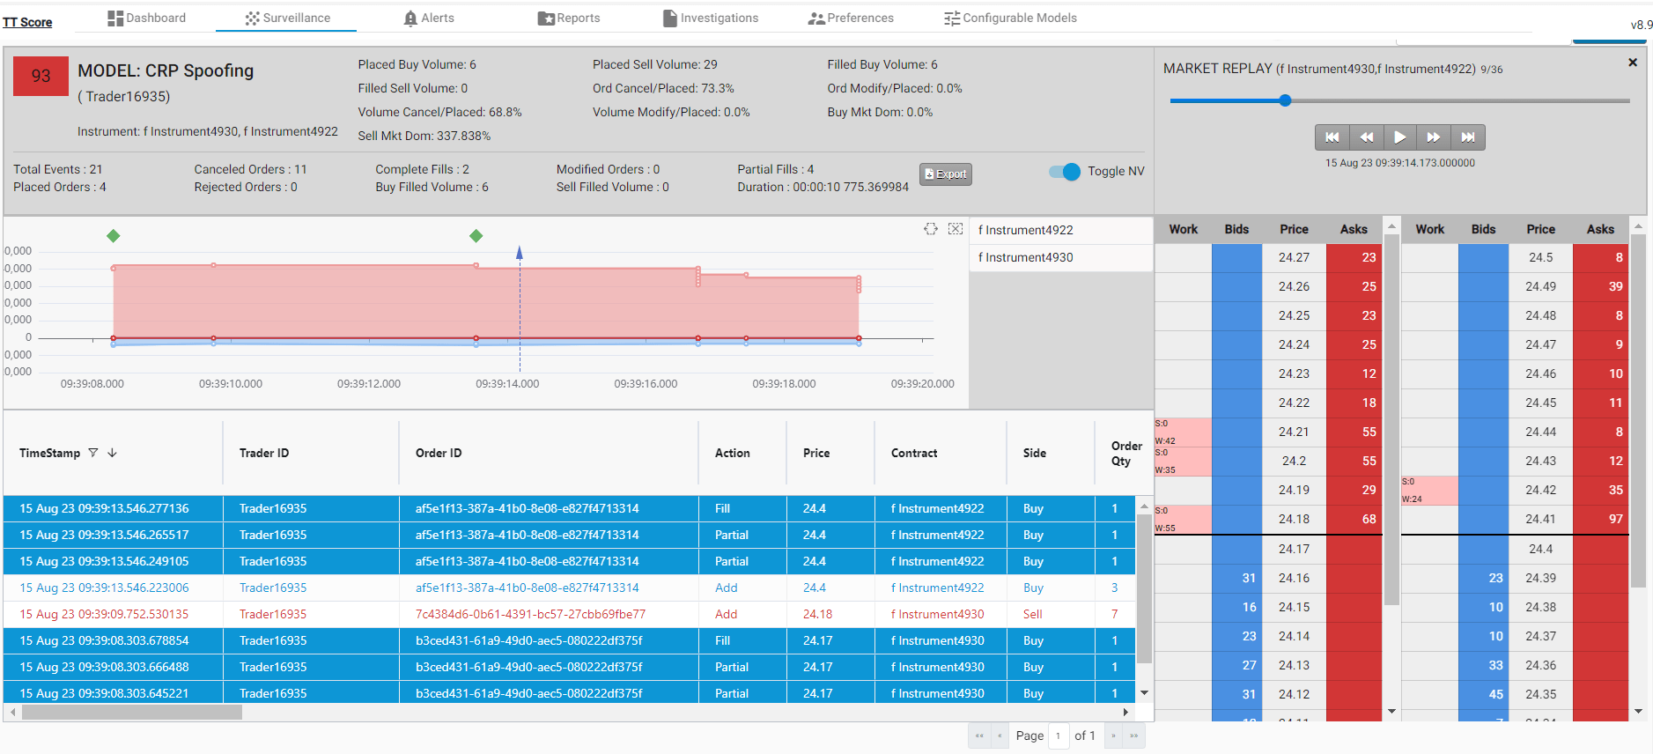Switch off the Toggle NV switch
1653x754 pixels.
coord(1065,172)
